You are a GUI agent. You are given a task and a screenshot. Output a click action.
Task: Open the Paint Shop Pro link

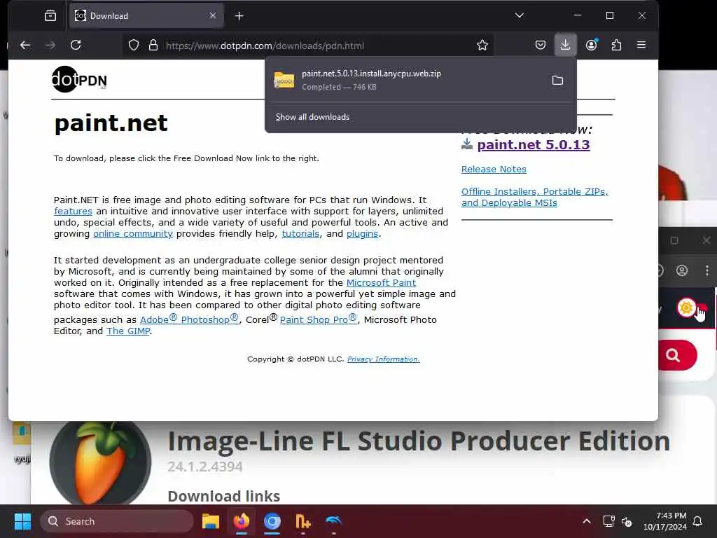pyautogui.click(x=319, y=319)
